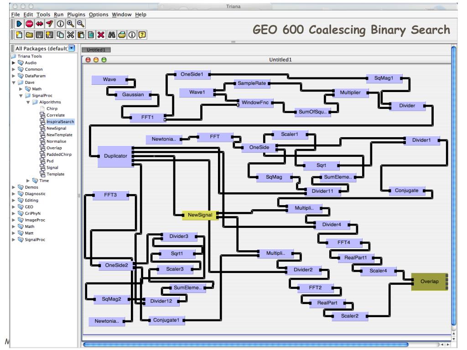Click the clipboard paste icon

pos(81,35)
